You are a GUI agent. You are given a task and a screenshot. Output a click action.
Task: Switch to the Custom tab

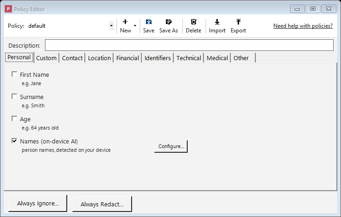[x=46, y=58]
